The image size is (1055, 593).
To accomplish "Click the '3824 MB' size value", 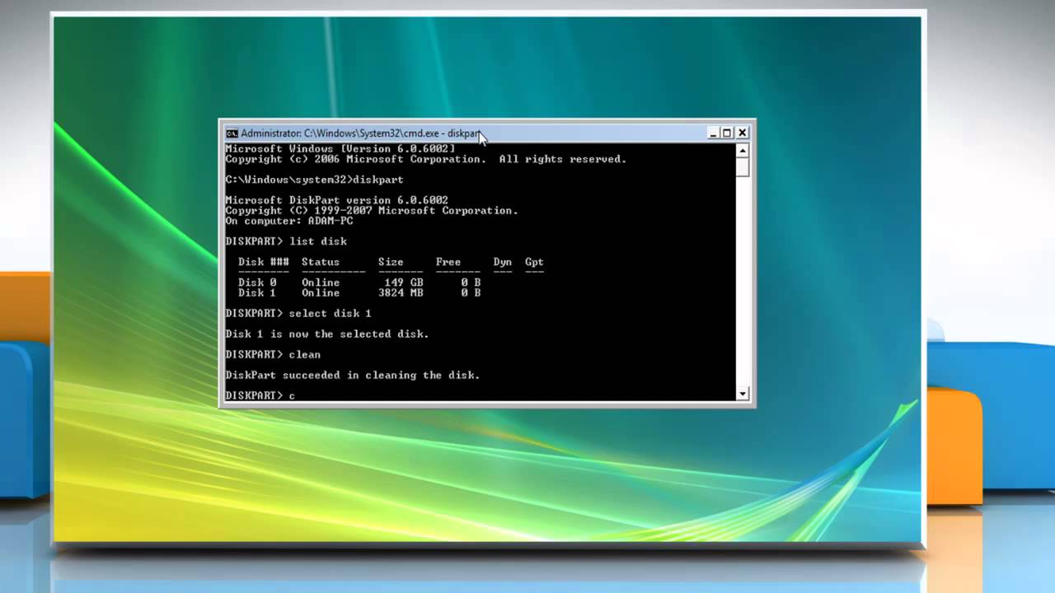I will (401, 292).
